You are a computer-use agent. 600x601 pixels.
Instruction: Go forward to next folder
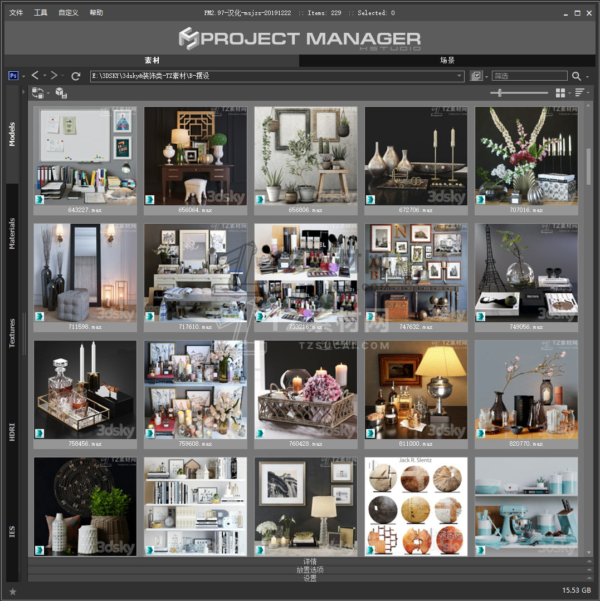point(54,75)
